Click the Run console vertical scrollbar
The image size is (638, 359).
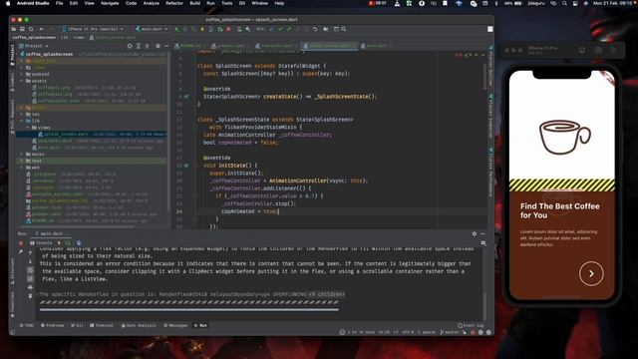484,307
